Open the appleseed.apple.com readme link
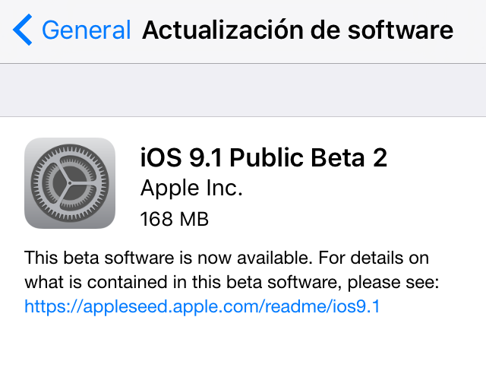This screenshot has width=486, height=374. (202, 306)
